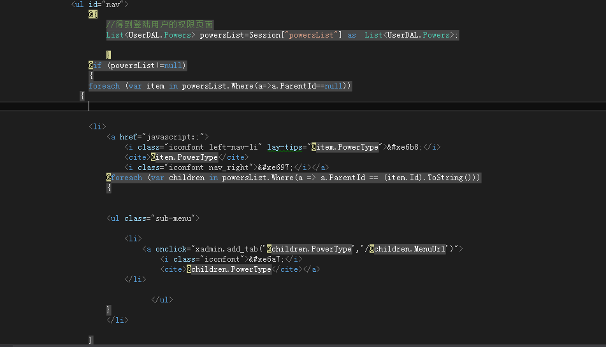
Task: Click a=>a.ParentId==null lambda expression
Action: [300, 86]
